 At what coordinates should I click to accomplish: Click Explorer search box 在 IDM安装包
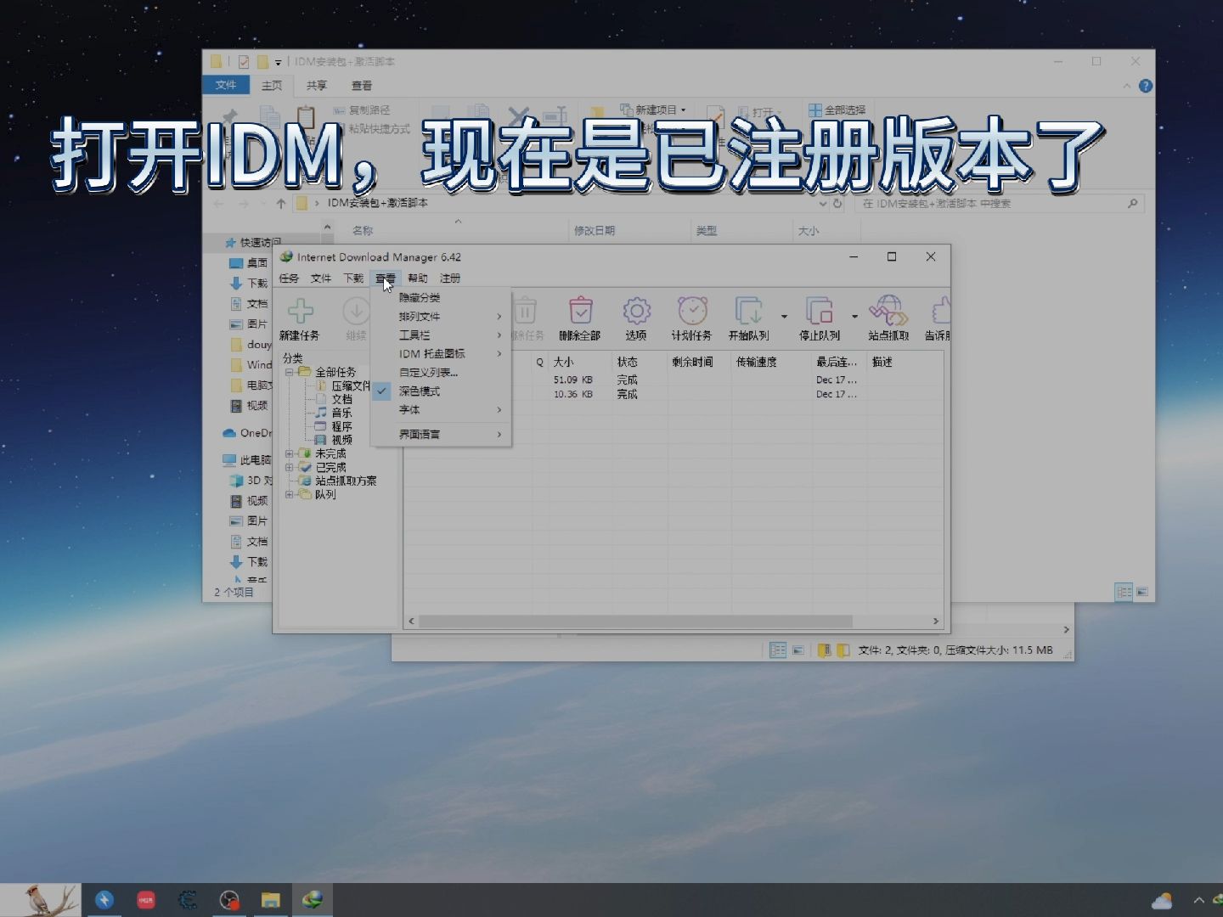coord(999,204)
